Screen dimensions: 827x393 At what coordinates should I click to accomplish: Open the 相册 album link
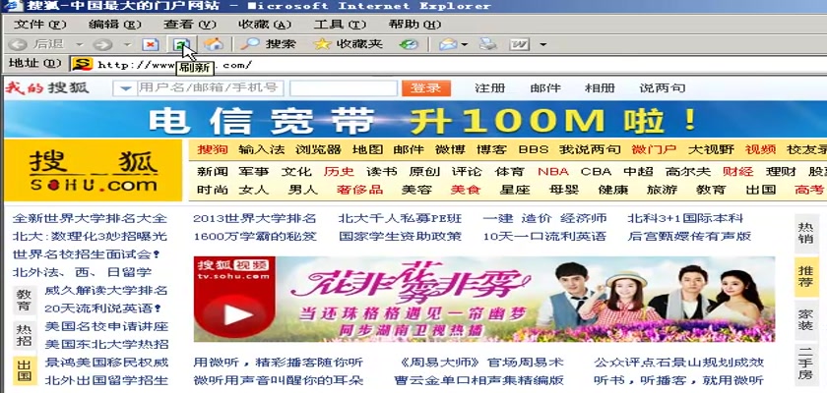tap(600, 87)
